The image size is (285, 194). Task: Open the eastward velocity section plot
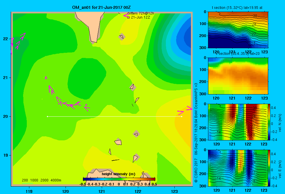pos(238,168)
